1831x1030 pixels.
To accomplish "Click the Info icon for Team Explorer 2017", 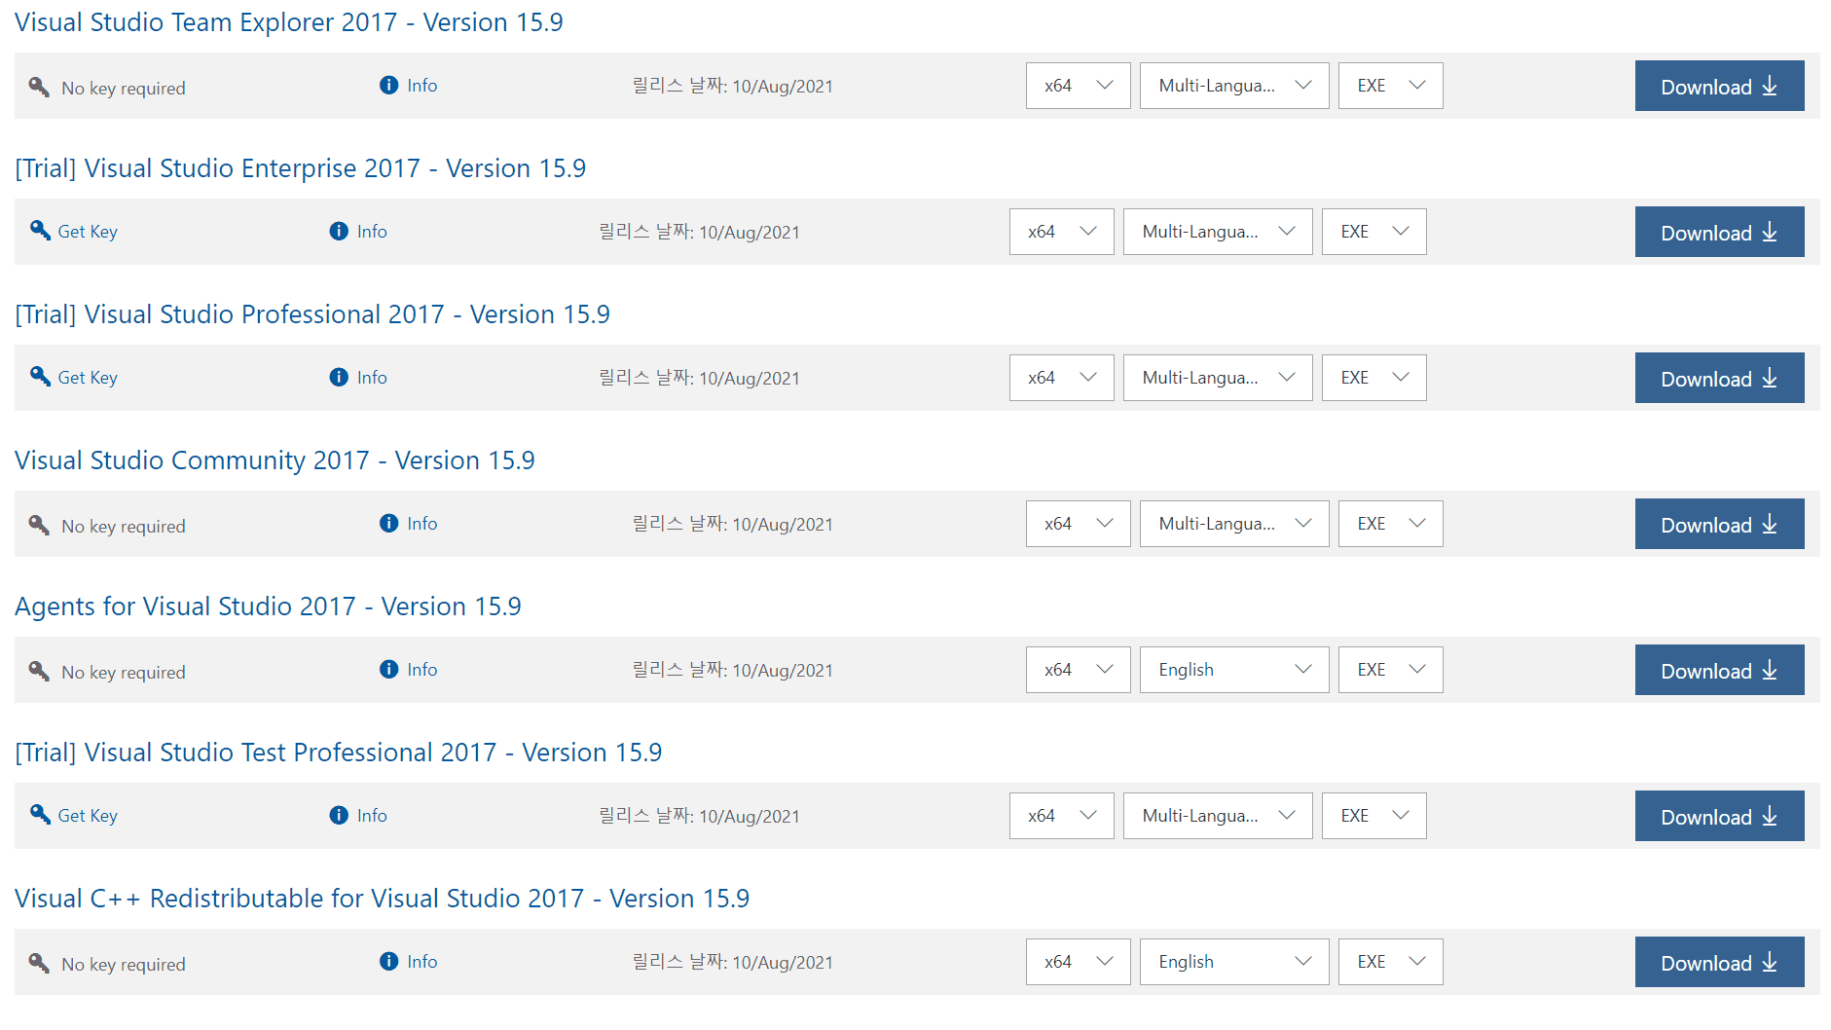I will point(388,86).
